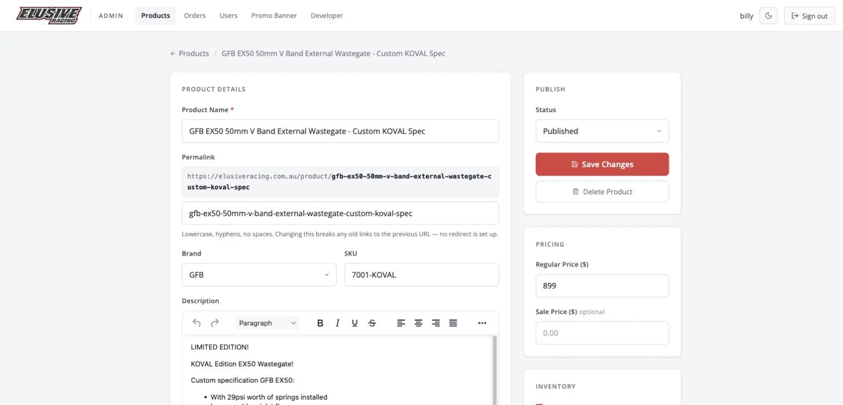Screen dimensions: 843x405
Task: Click the description editor scrollbar
Action: tap(495, 370)
